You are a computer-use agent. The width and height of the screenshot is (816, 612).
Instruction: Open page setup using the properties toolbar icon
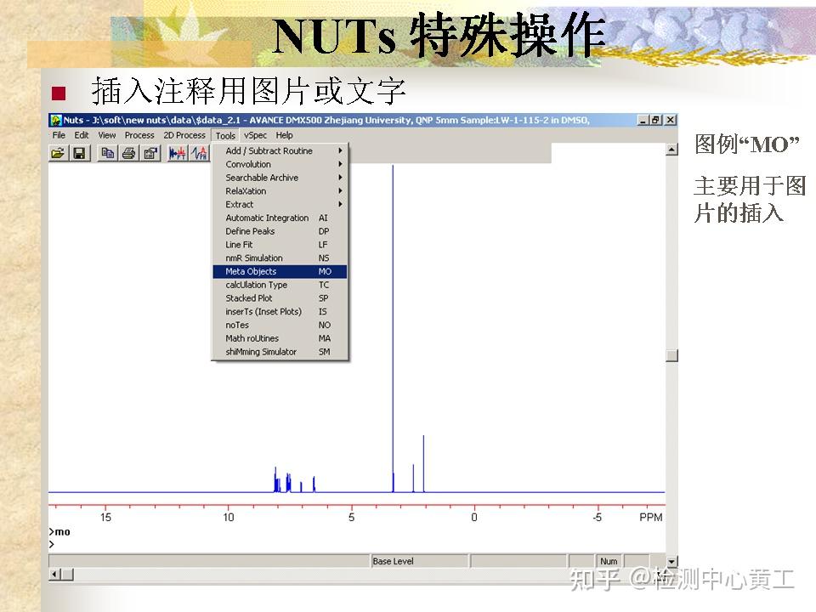[x=150, y=153]
